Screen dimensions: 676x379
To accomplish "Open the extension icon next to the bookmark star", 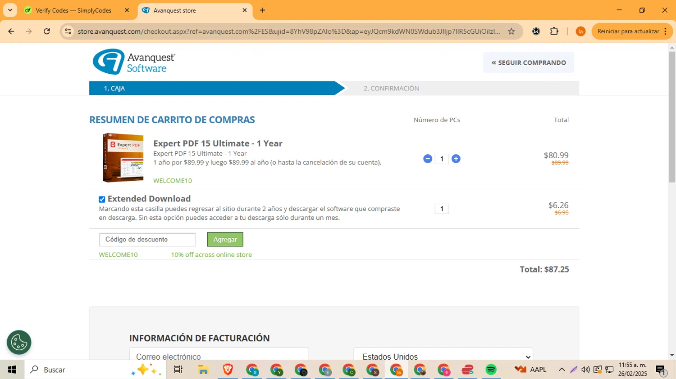I will click(536, 31).
